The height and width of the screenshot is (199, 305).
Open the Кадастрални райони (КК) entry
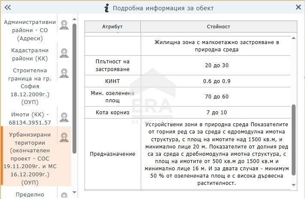pos(30,54)
